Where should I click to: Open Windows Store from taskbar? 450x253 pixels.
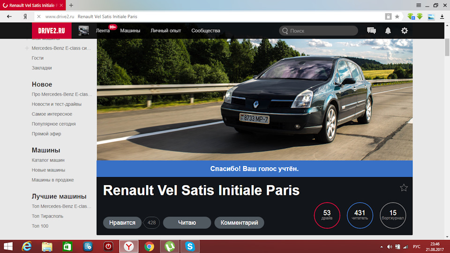coord(67,246)
